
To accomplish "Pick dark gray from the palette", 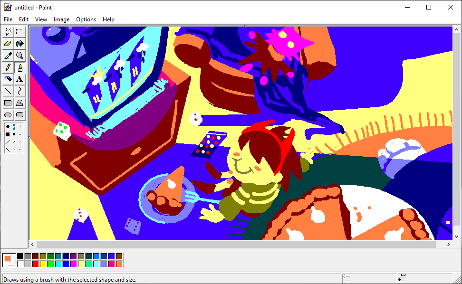I will click(28, 256).
